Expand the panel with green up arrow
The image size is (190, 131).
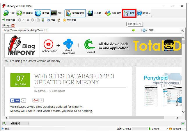click(x=183, y=123)
